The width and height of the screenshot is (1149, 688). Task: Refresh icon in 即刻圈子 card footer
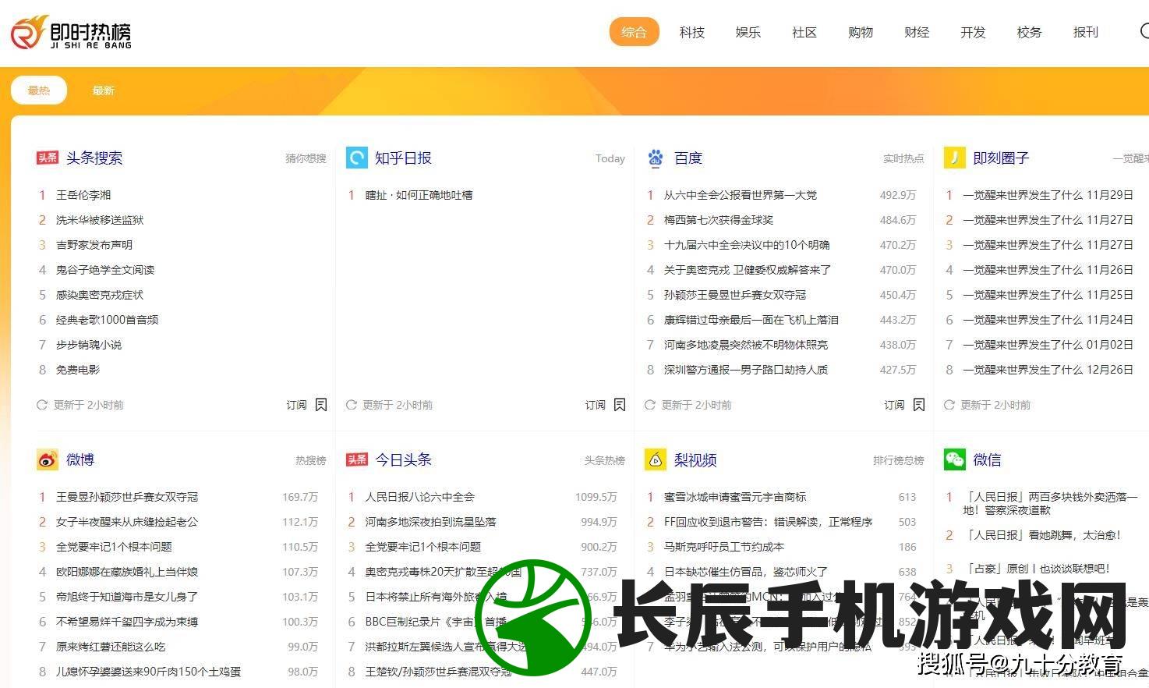tap(949, 405)
